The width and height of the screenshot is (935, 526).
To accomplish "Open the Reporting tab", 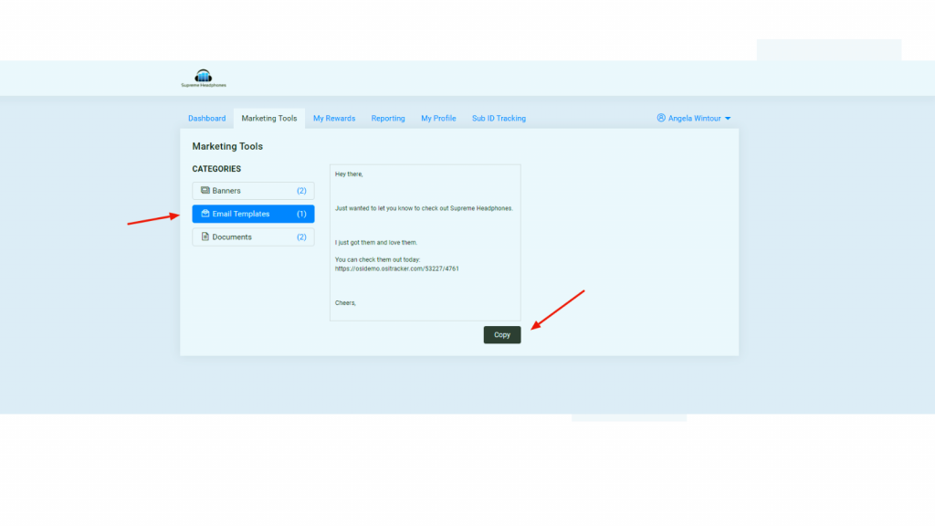I will click(388, 118).
